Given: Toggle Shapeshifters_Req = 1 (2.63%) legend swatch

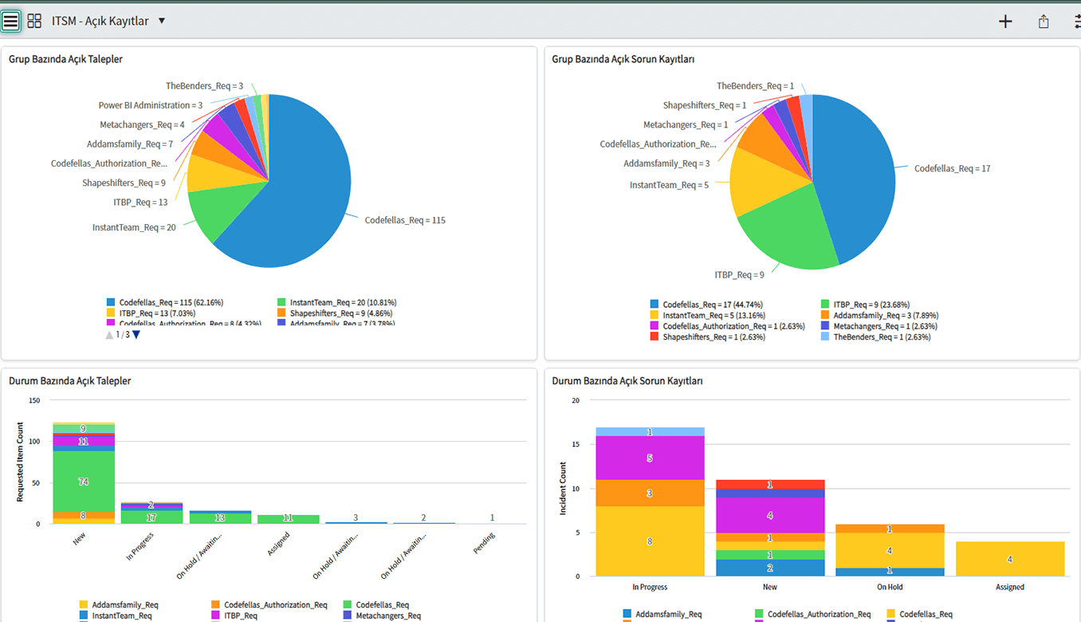Looking at the screenshot, I should point(654,337).
